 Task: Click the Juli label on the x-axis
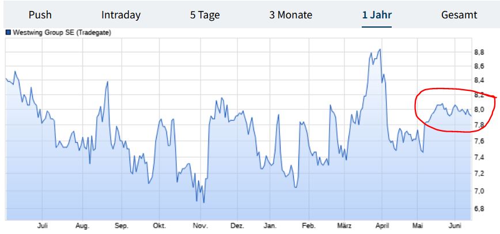click(x=42, y=227)
